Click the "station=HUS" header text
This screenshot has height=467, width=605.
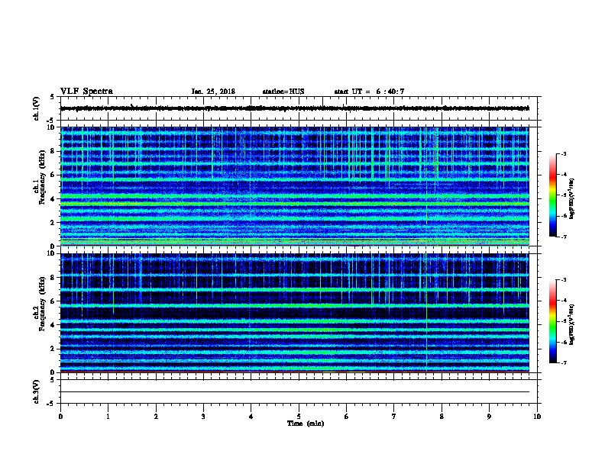click(x=283, y=92)
